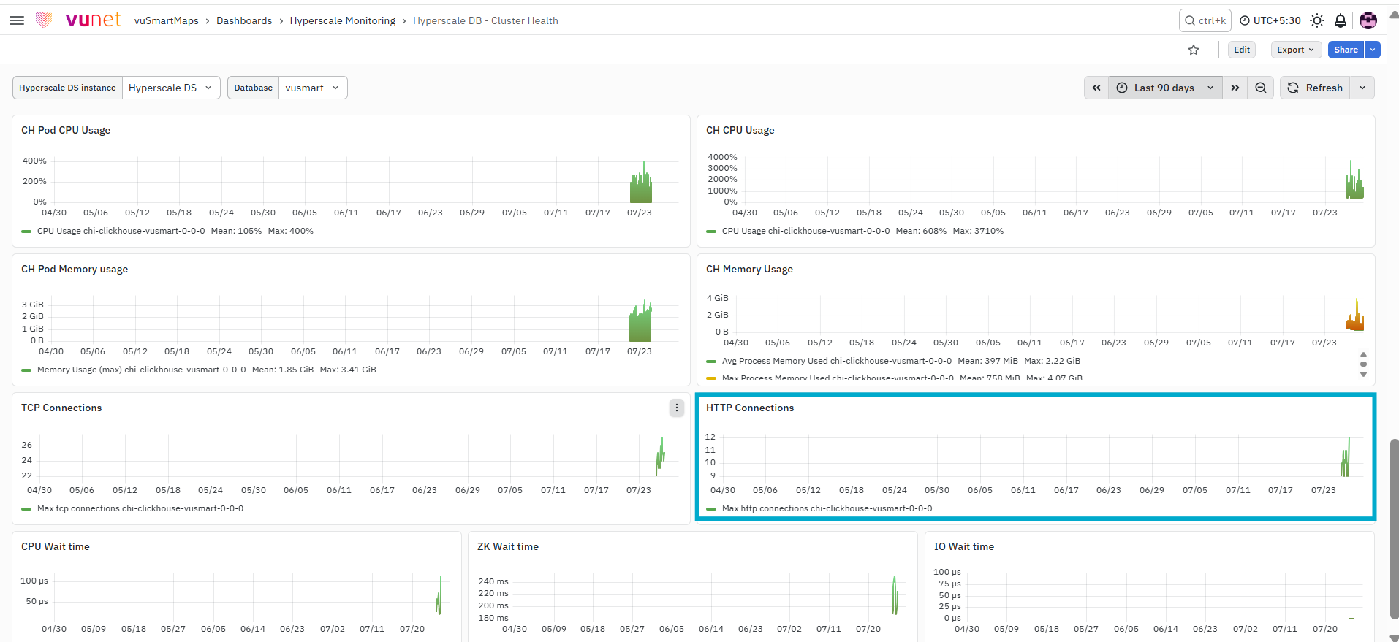Image resolution: width=1399 pixels, height=642 pixels.
Task: Open TCP Connections panel menu
Action: [677, 408]
